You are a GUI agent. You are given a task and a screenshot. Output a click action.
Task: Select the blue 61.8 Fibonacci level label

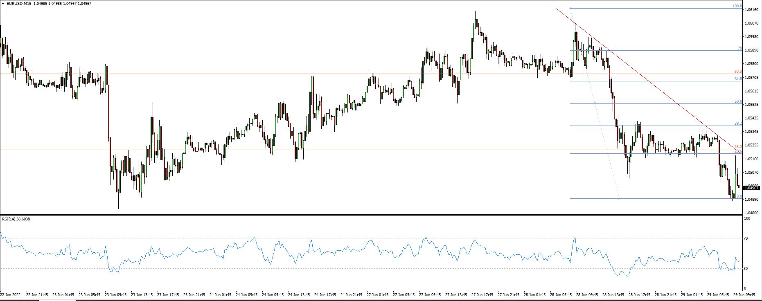click(x=738, y=79)
